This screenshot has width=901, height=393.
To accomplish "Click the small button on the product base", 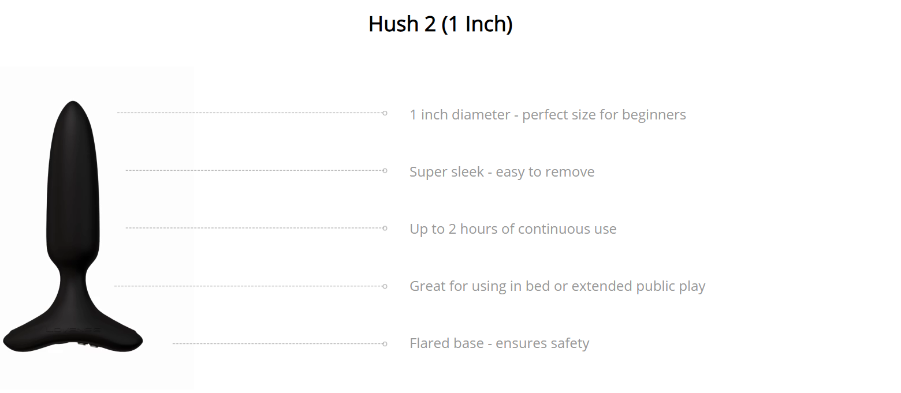I will tap(87, 345).
